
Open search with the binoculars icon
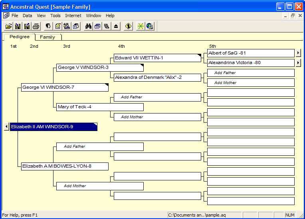tap(88, 26)
